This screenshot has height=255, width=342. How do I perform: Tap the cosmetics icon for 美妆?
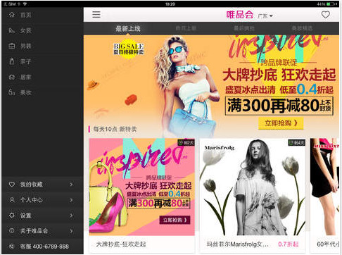coord(12,92)
